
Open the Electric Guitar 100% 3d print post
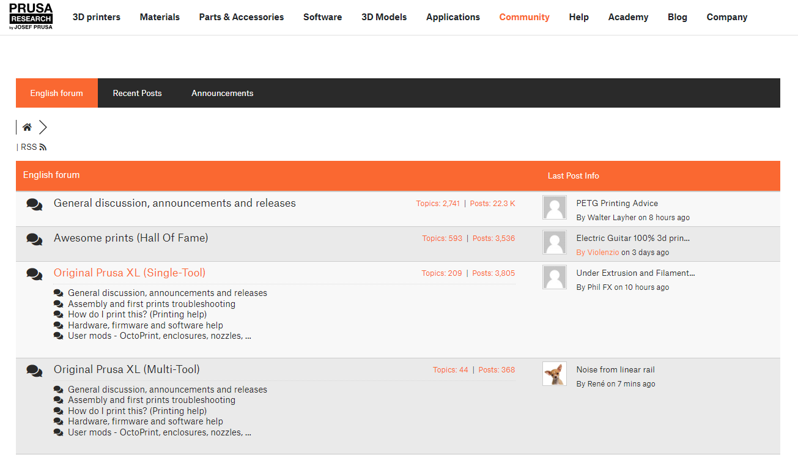(633, 238)
